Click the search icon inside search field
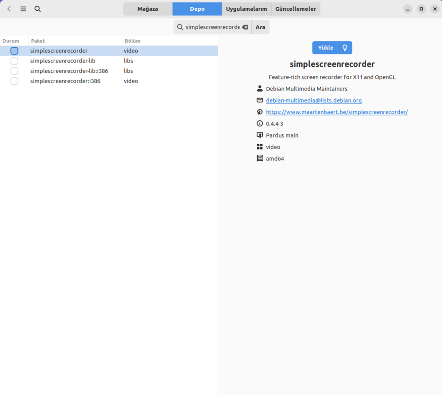 180,27
